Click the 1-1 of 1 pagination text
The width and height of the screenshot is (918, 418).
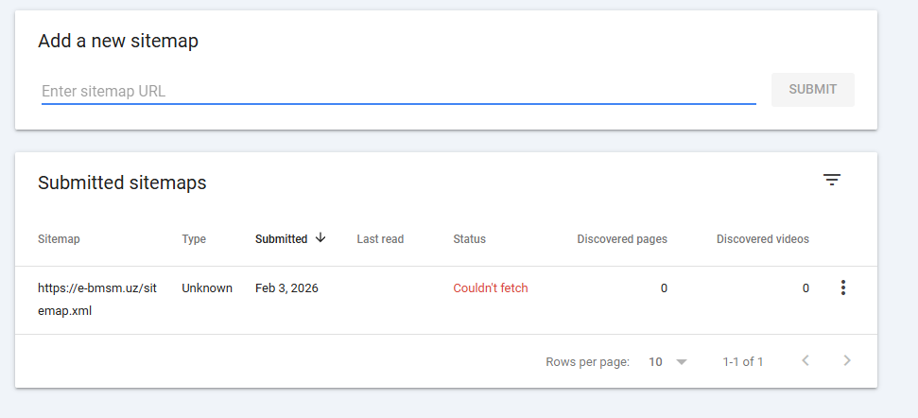coord(743,361)
